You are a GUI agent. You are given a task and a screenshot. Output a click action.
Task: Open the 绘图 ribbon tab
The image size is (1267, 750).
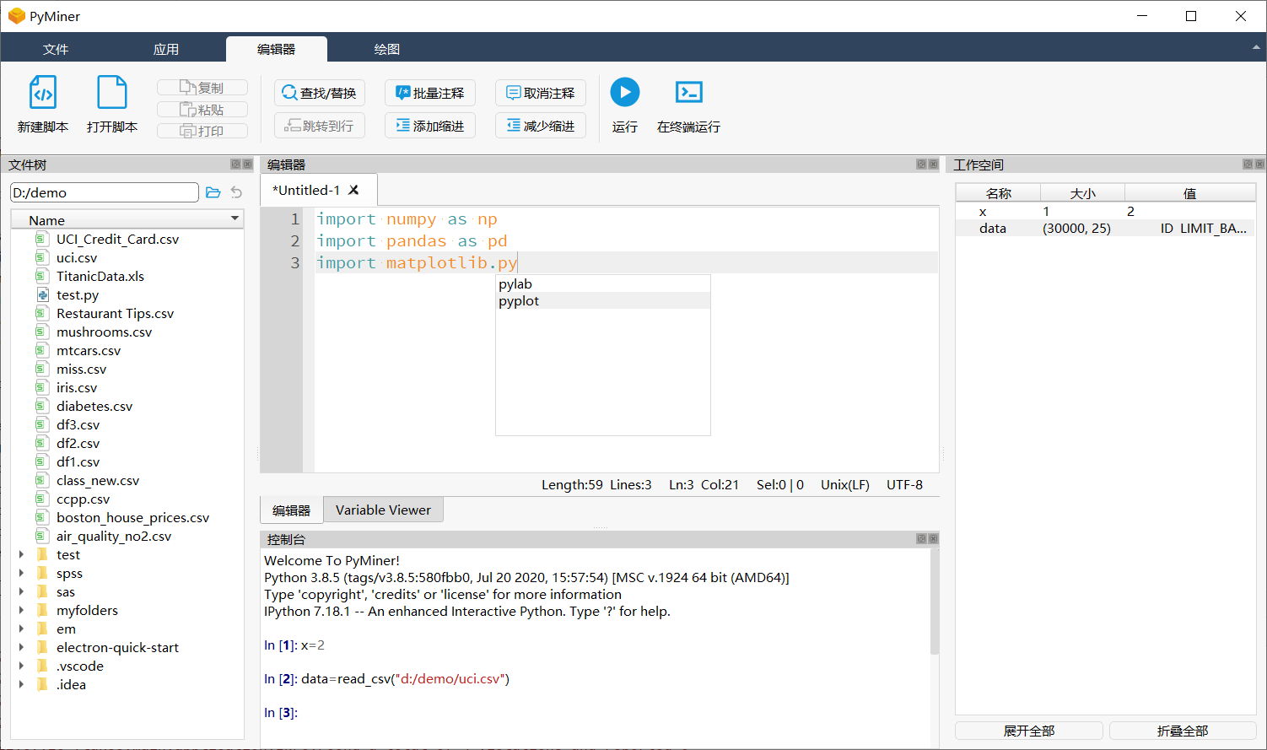tap(387, 49)
